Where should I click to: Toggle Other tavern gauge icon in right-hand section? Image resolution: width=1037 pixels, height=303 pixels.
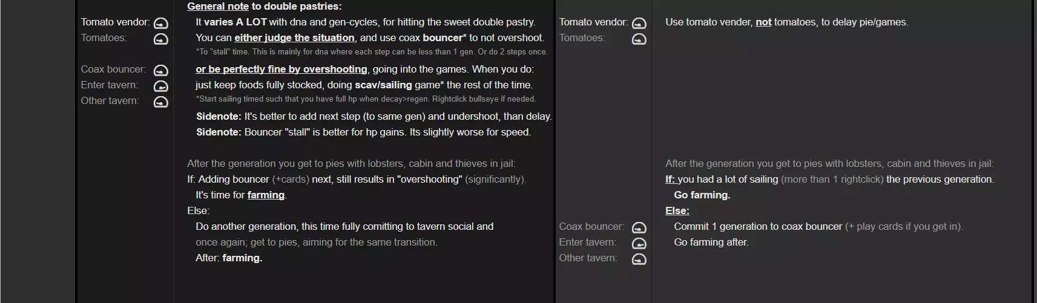pos(639,259)
